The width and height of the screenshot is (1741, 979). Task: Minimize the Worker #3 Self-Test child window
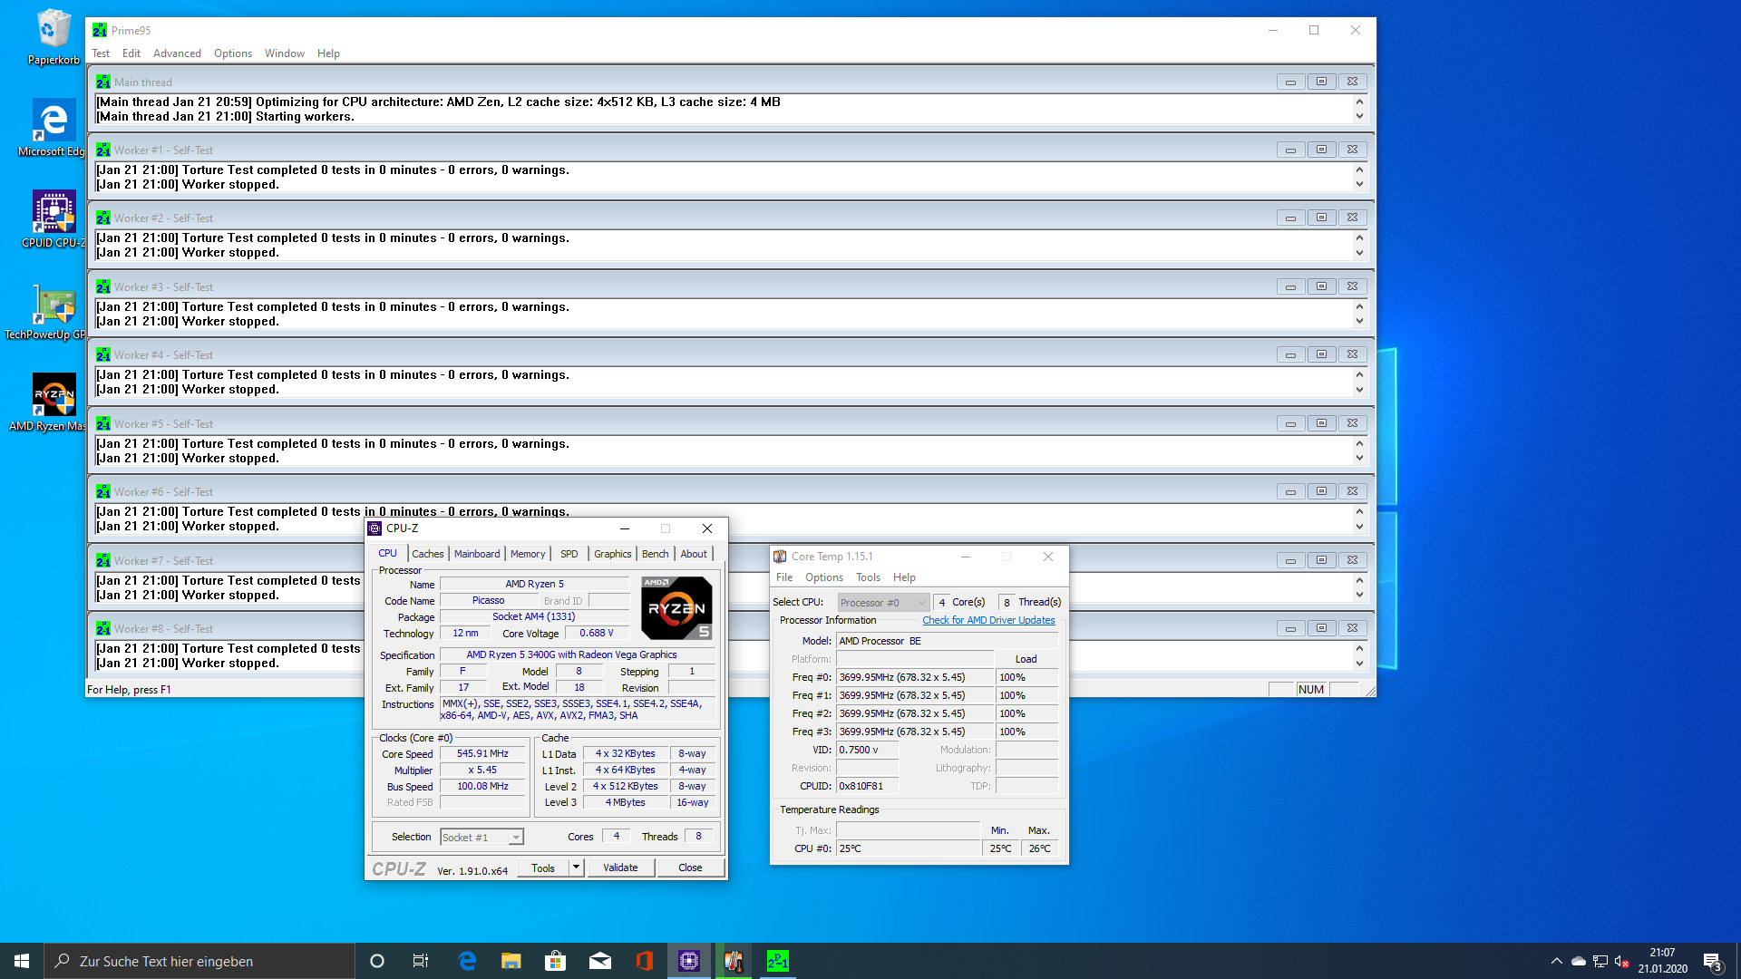(x=1290, y=286)
